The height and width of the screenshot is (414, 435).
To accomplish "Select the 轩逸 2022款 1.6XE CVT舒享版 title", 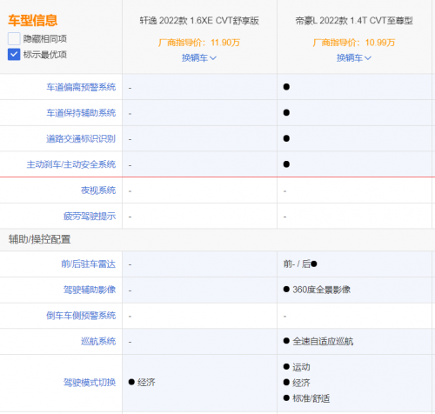I will [199, 21].
